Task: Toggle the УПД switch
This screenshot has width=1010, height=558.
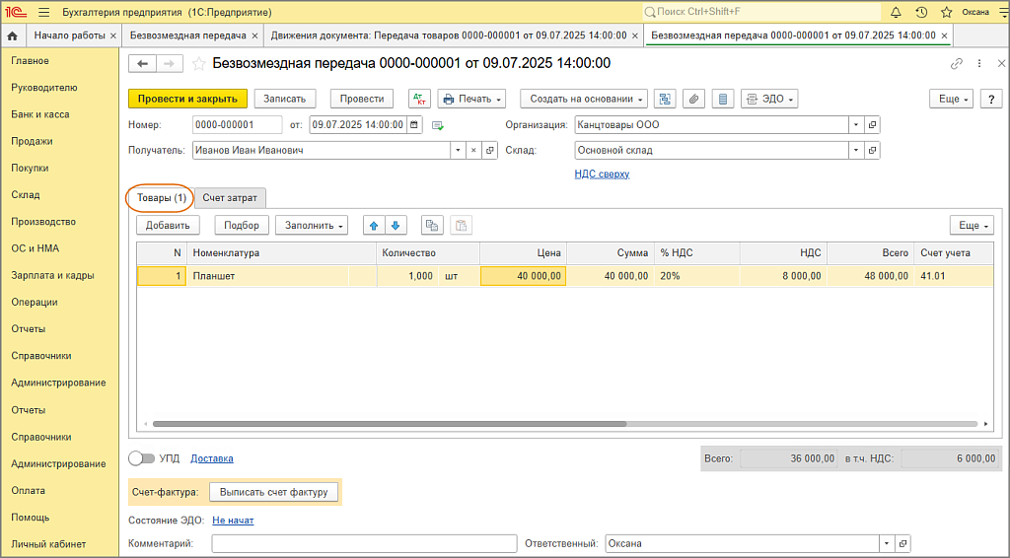Action: pyautogui.click(x=141, y=458)
